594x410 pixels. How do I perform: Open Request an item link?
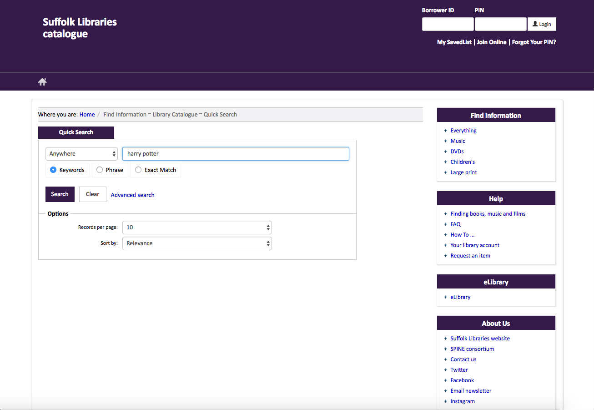click(470, 256)
